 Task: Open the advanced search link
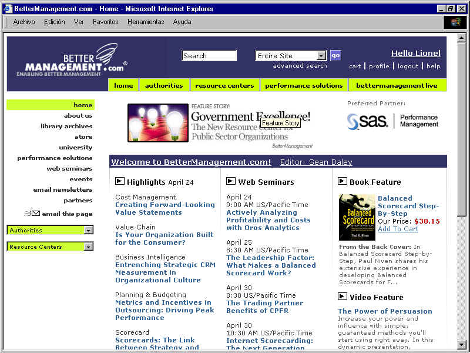coord(300,66)
